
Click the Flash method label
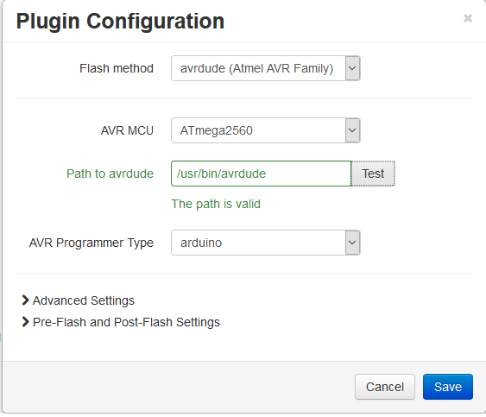(x=117, y=68)
